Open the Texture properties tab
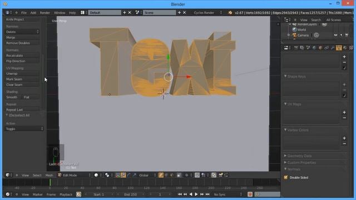 (x=351, y=48)
